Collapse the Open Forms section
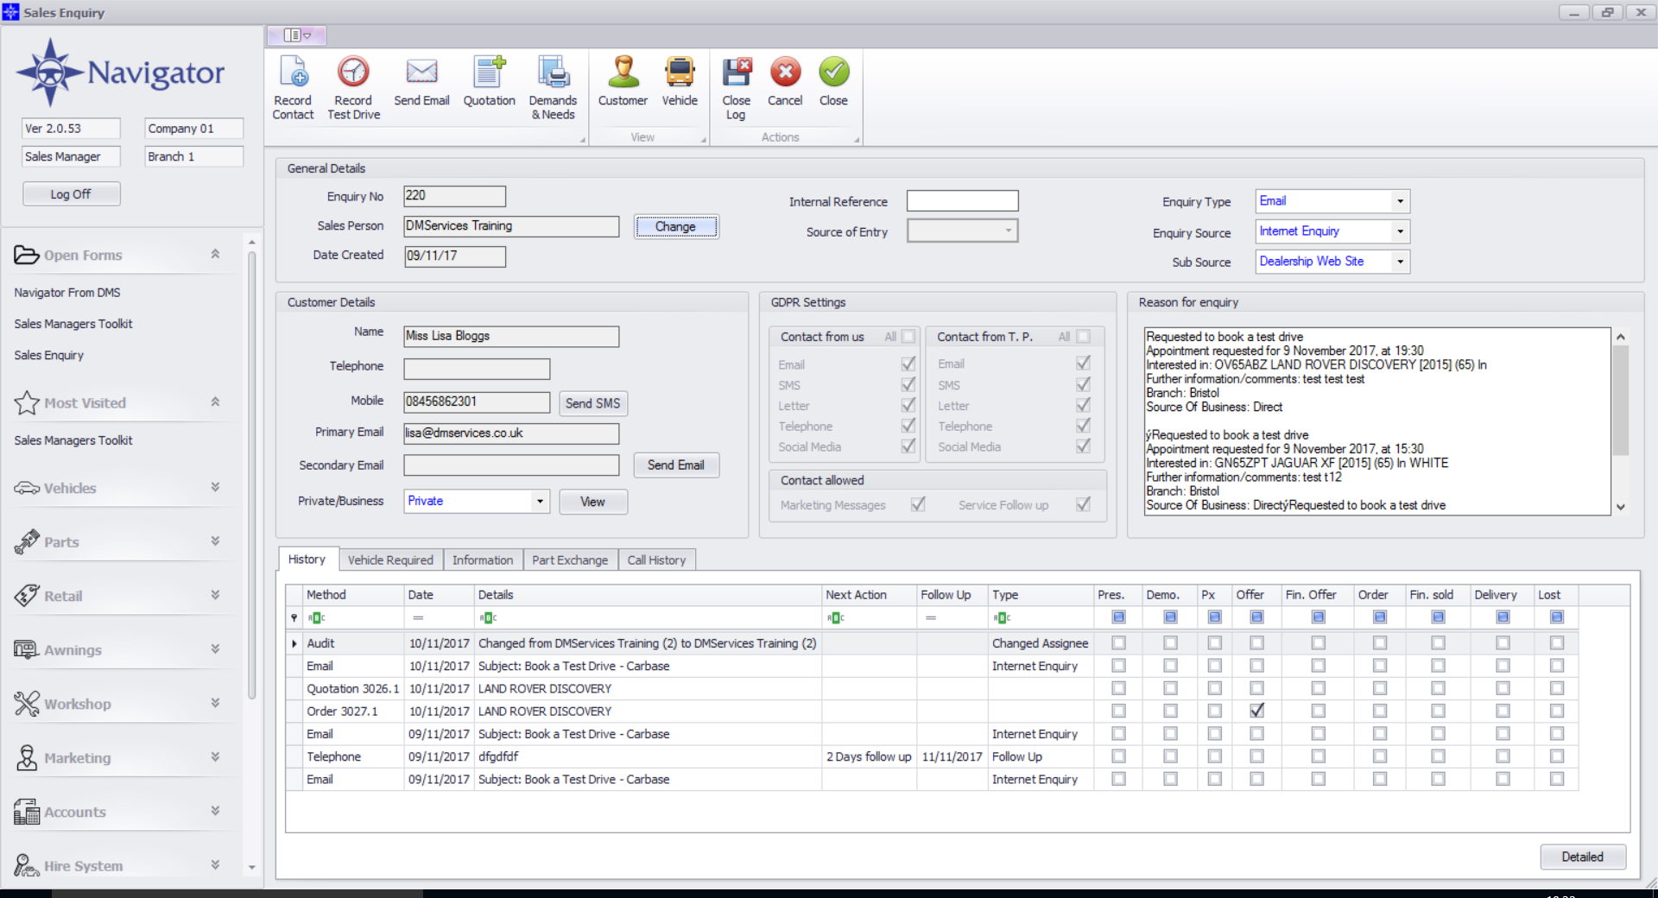This screenshot has width=1658, height=898. pyautogui.click(x=215, y=254)
